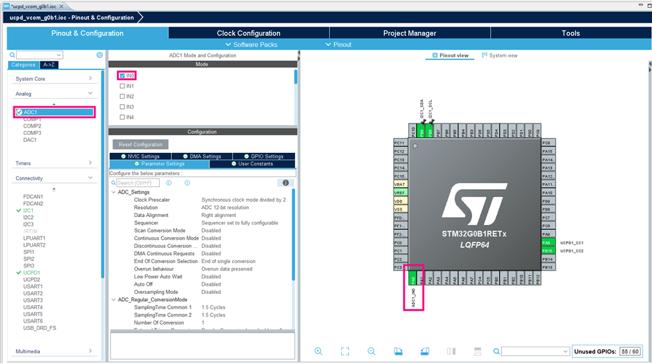Viewport: 652px width, 364px height.
Task: Zoom in on the pinout view
Action: tap(318, 351)
